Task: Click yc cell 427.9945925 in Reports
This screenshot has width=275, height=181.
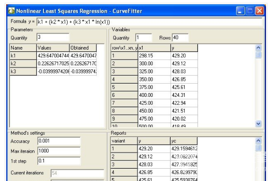Action: click(184, 164)
